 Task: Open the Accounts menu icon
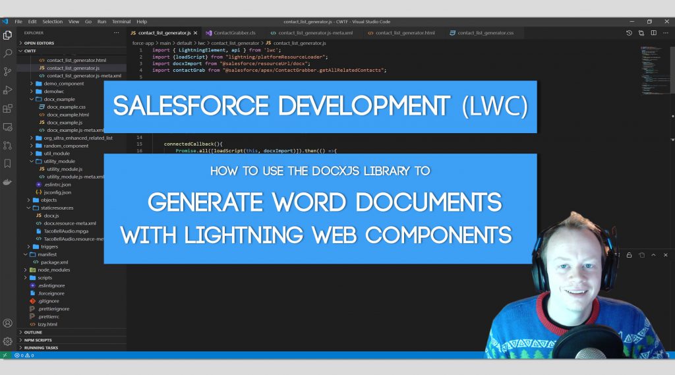coord(7,324)
